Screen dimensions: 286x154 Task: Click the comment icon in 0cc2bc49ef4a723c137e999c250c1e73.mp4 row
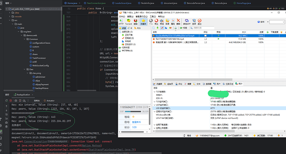click(x=205, y=36)
